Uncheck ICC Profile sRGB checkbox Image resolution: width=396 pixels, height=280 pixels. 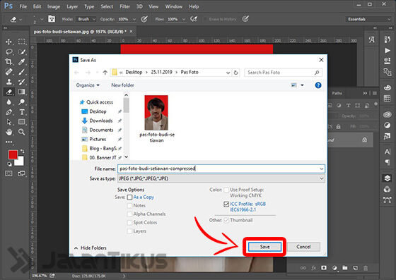tap(226, 204)
